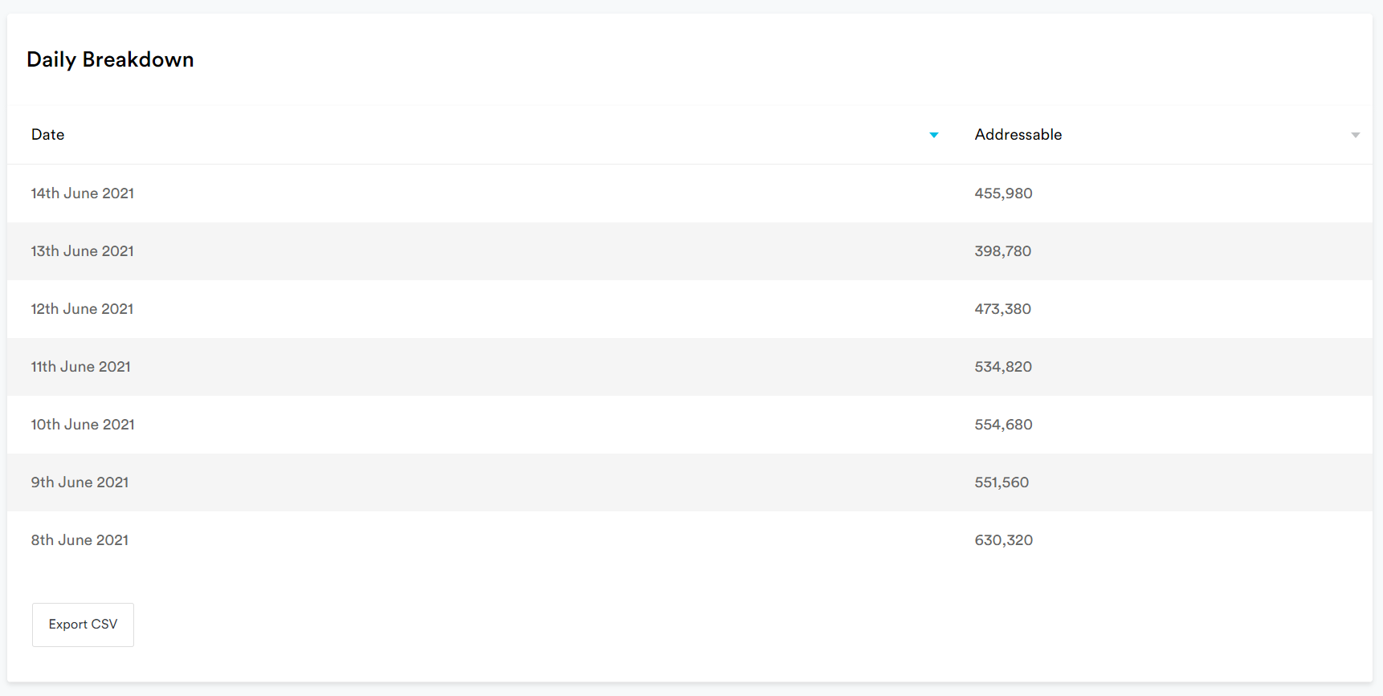Screen dimensions: 1383x696
Task: Click the Addressable column header label
Action: coord(1018,135)
